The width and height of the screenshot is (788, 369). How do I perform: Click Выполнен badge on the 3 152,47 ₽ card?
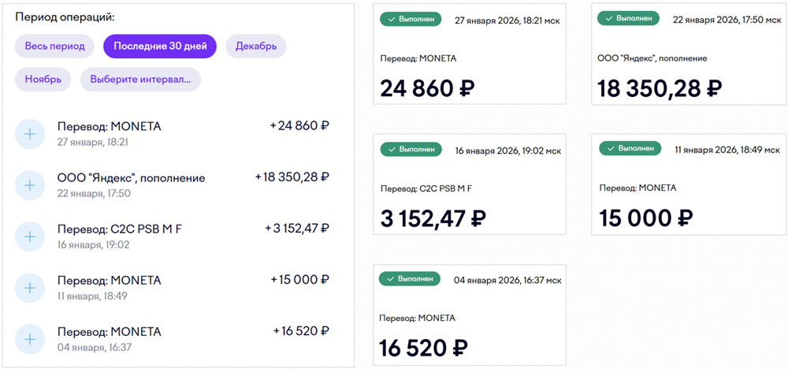(411, 149)
